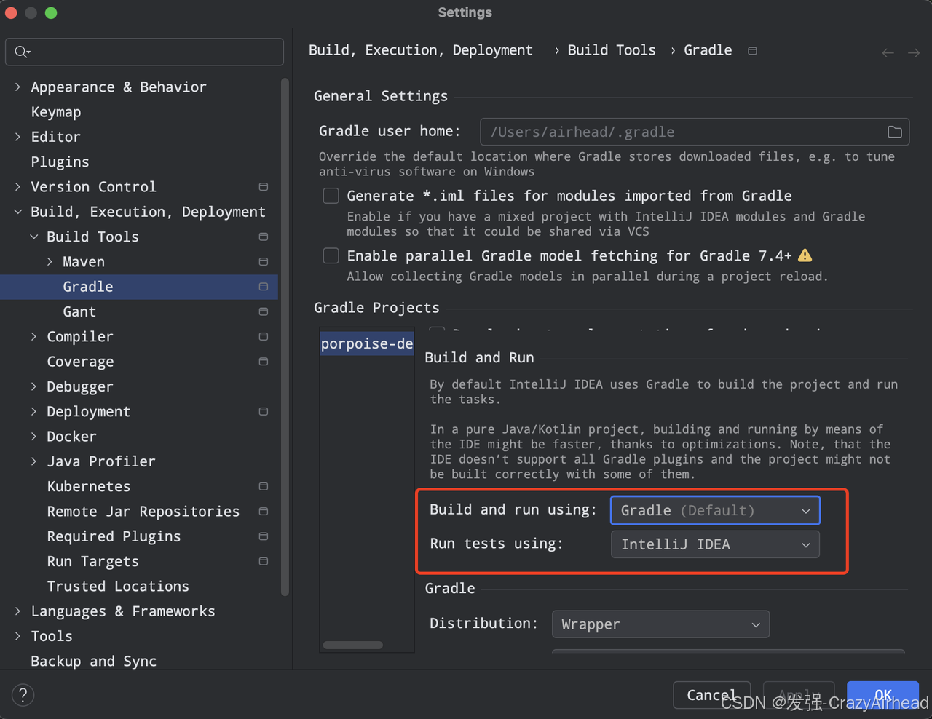Select Plugins in settings tree
The width and height of the screenshot is (932, 719).
coord(60,162)
